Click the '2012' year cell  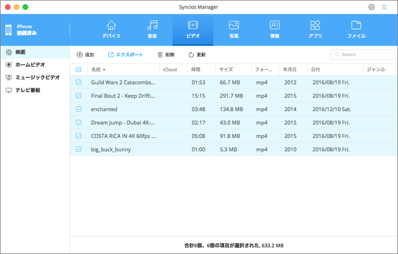pyautogui.click(x=290, y=82)
